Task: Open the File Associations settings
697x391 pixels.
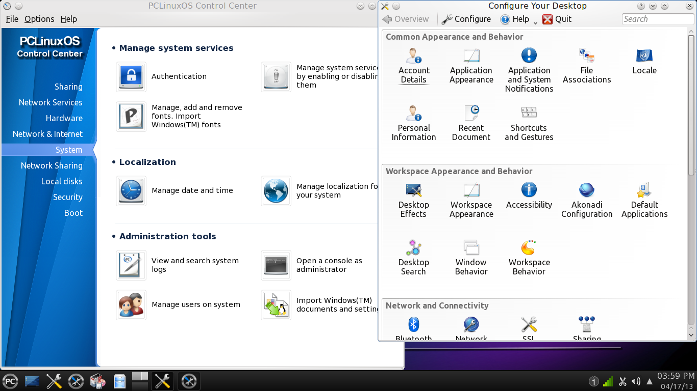Action: [587, 66]
